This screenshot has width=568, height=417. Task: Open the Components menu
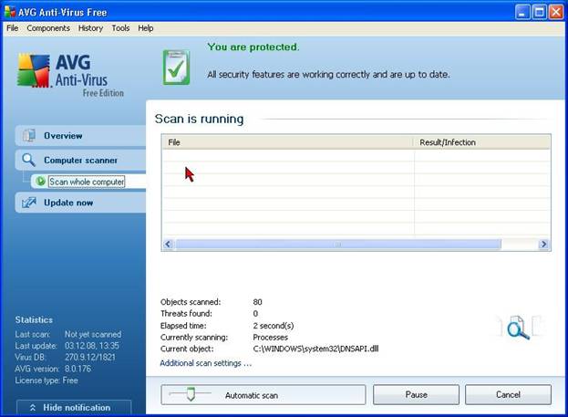point(48,28)
